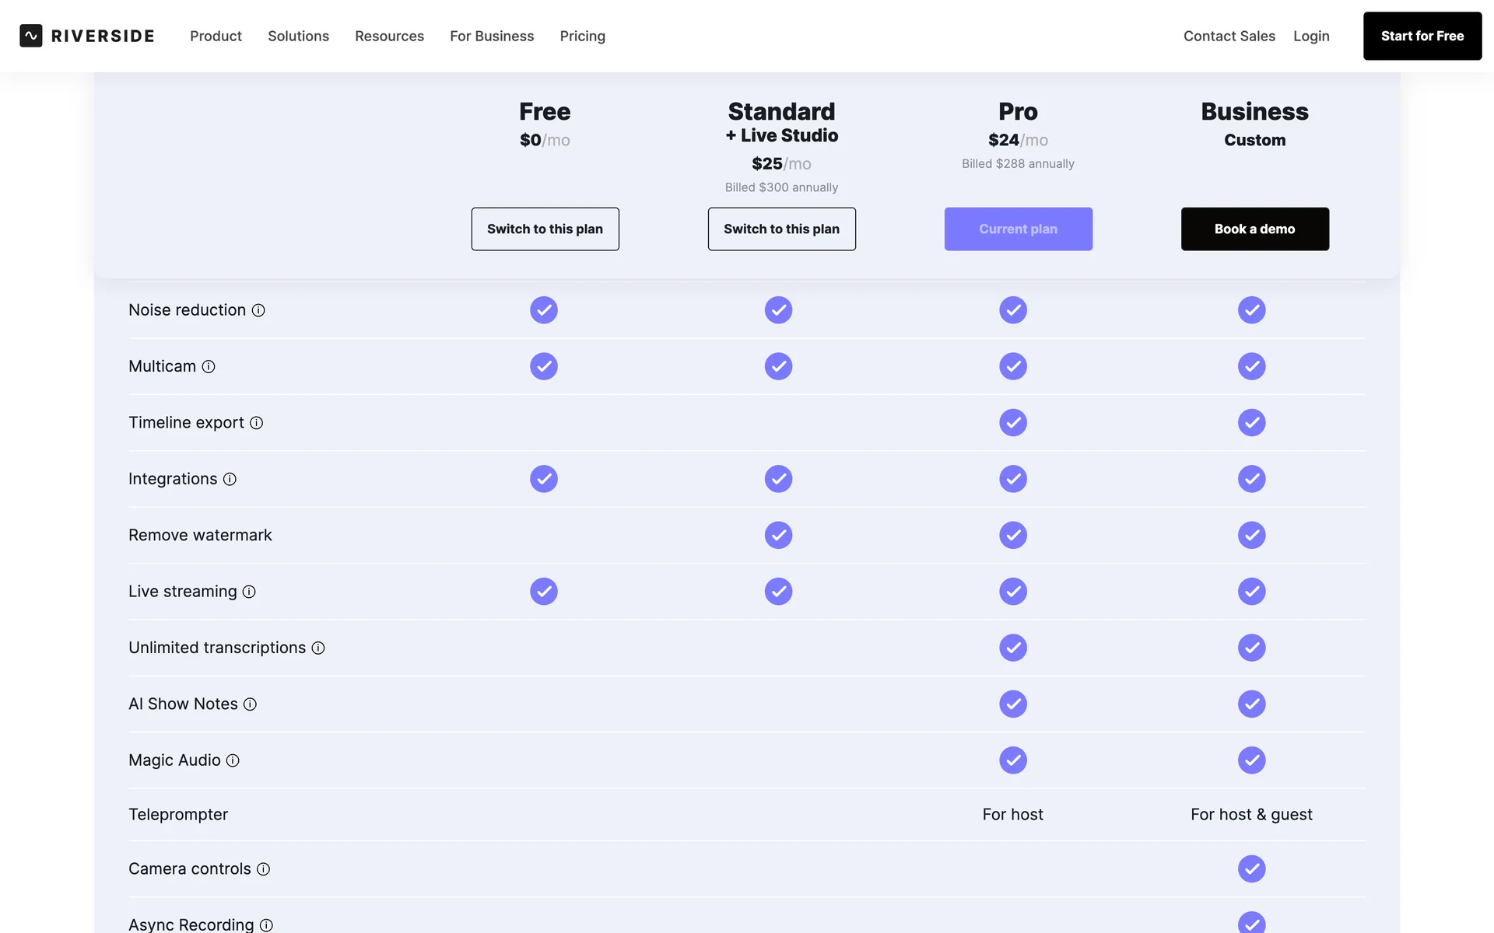1494x933 pixels.
Task: Switch to the Free plan
Action: point(545,229)
